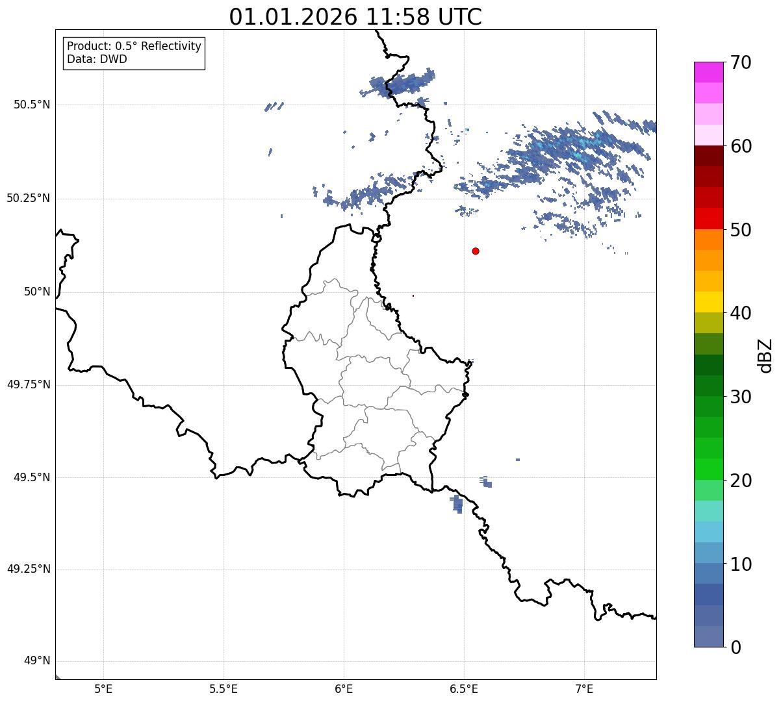
Task: Click the 50.25°N latitude label
Action: 29,198
